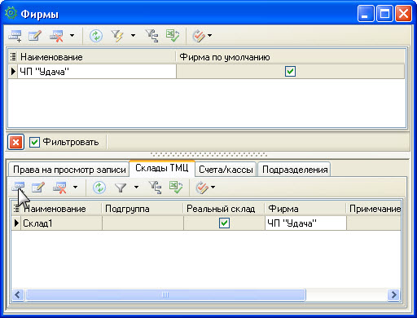The image size is (417, 318).
Task: Click the add record icon in top toolbar
Action: (15, 36)
